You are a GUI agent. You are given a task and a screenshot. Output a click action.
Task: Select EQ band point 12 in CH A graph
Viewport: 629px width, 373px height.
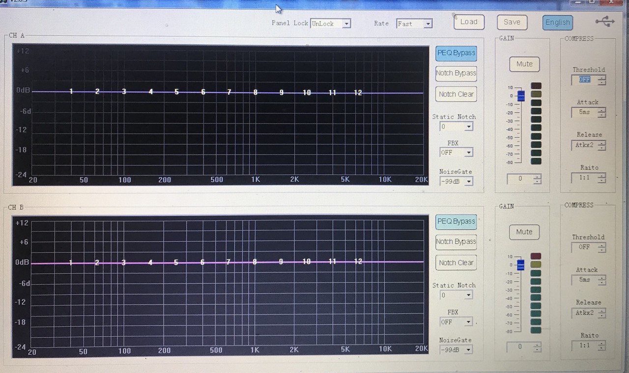[x=358, y=92]
